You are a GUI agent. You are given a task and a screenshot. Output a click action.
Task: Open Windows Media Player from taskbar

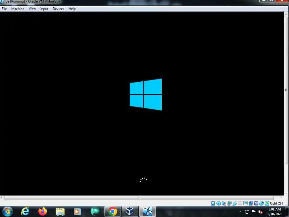(77, 211)
